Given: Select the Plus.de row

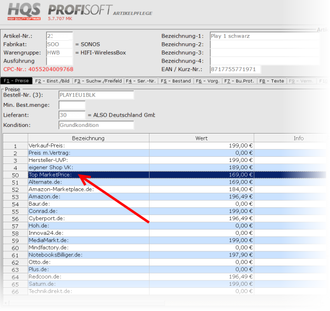Looking at the screenshot, I should (164, 269).
